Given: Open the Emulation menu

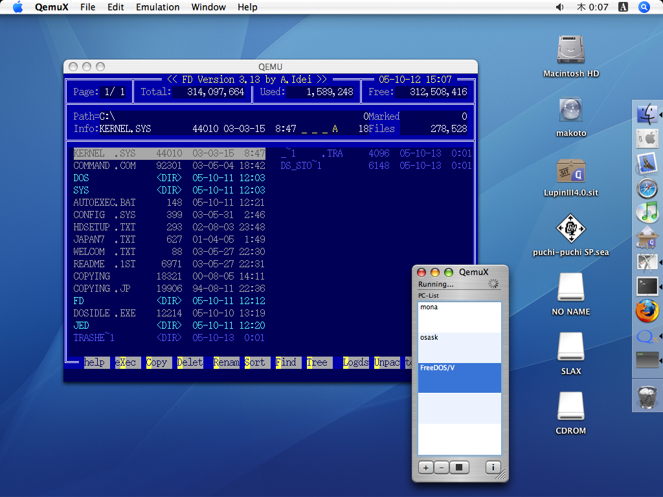Looking at the screenshot, I should [158, 7].
